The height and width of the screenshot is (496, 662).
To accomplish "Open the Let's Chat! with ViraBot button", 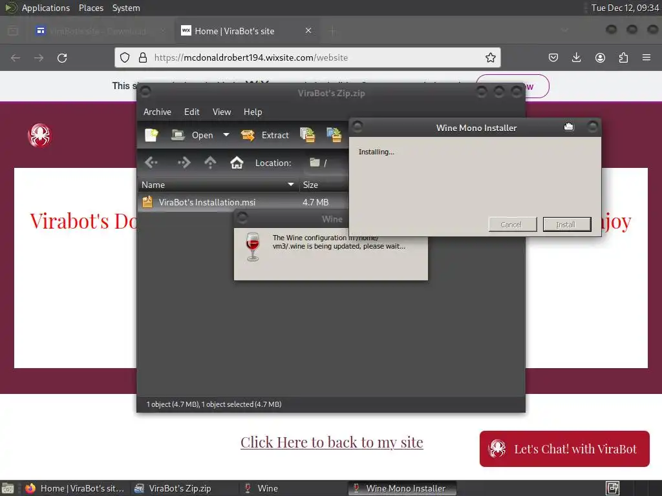I will click(564, 449).
